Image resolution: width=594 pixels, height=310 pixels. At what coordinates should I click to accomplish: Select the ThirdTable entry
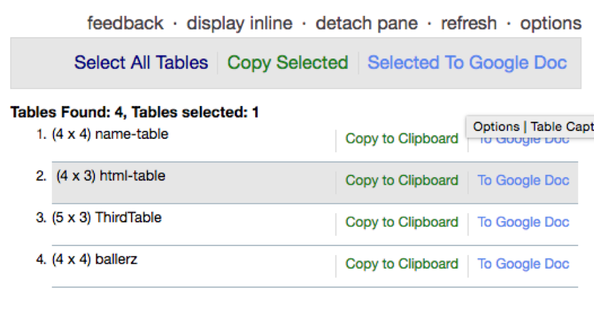click(x=107, y=217)
